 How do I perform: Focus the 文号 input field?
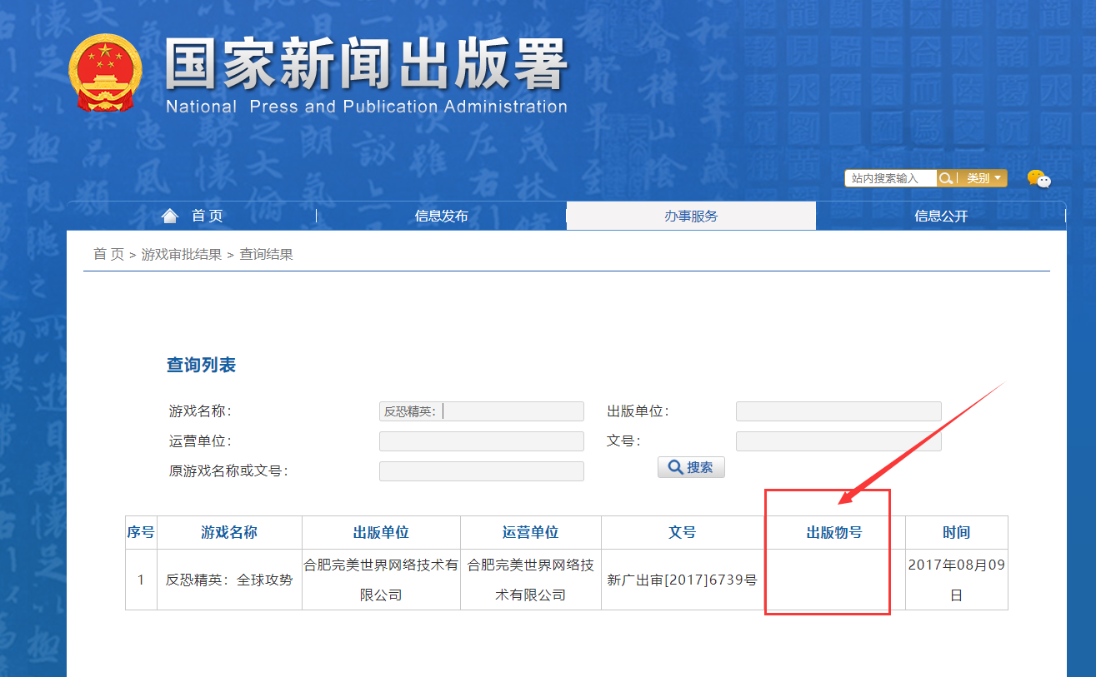pyautogui.click(x=838, y=441)
